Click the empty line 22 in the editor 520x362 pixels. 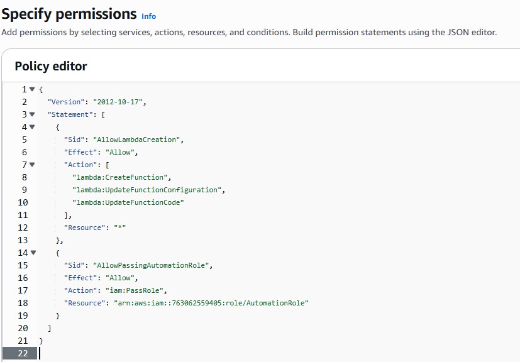pyautogui.click(x=189, y=353)
